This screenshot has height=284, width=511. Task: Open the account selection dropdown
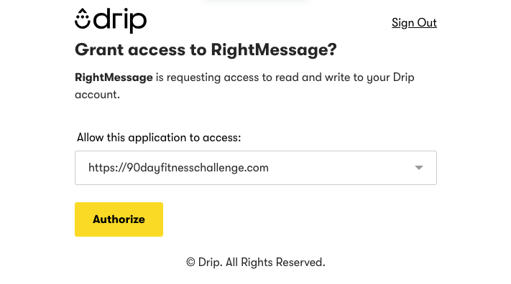point(256,168)
